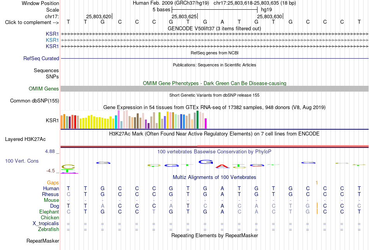Screen dimensions: 369x250
Task: Open 'Short Genetic Variants from dbSNP release 155'
Action: 214,95
